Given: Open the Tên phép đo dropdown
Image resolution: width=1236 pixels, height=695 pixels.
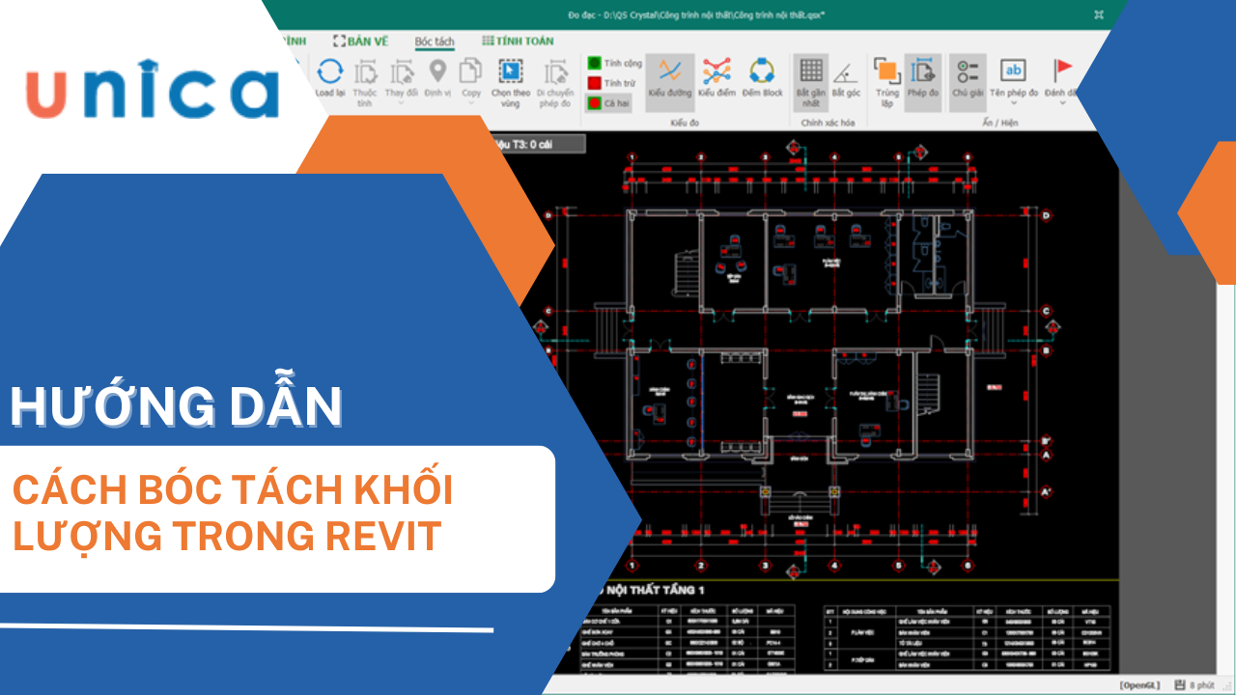Looking at the screenshot, I should click(1013, 102).
